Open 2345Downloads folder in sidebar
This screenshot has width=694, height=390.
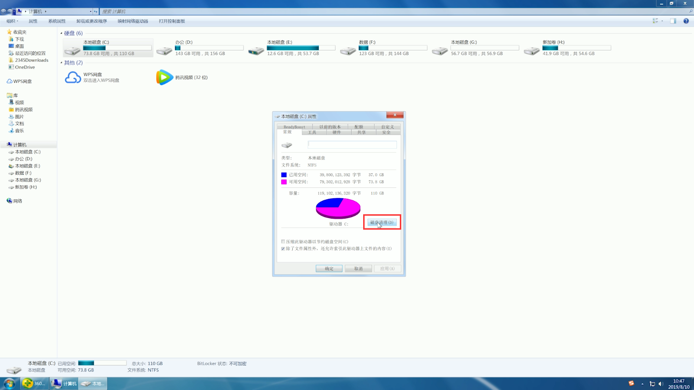28,60
